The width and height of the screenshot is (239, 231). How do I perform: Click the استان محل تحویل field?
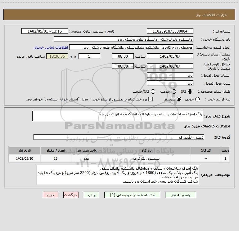(170, 75)
